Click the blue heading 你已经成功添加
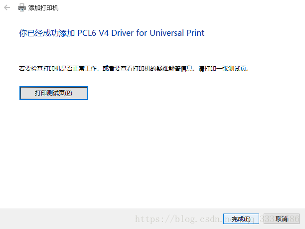This screenshot has width=305, height=229. click(x=47, y=33)
